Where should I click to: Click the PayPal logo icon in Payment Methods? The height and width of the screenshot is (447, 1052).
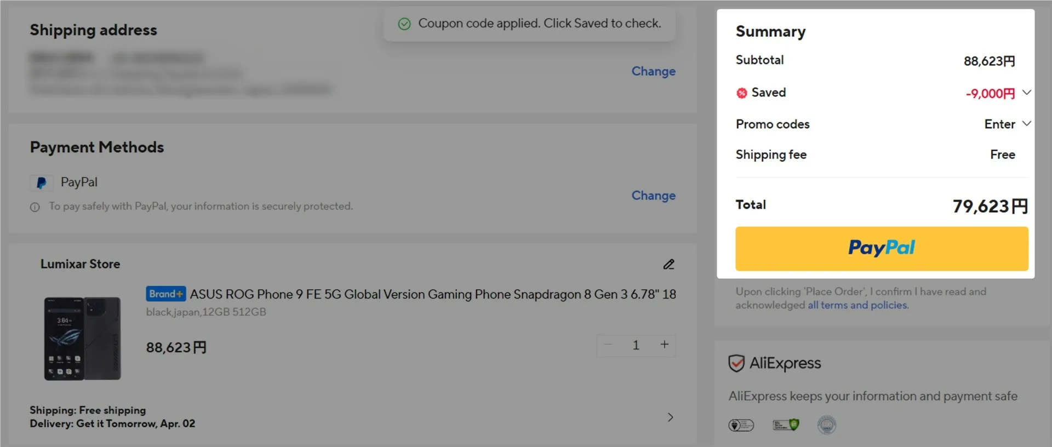41,183
